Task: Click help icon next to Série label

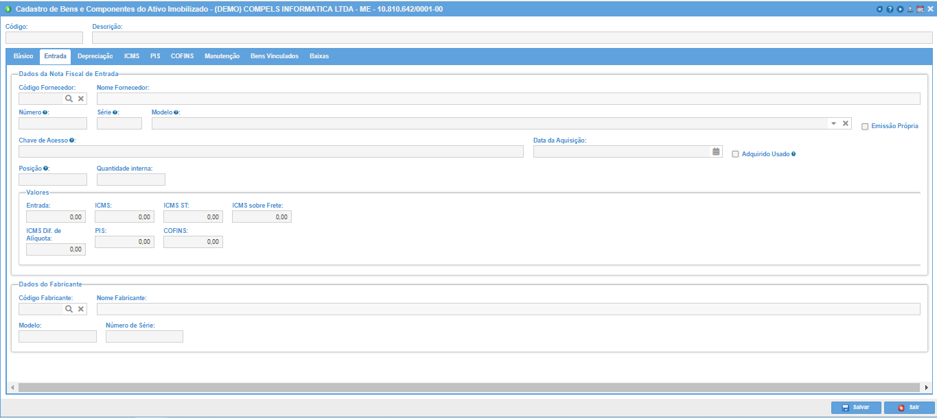Action: (x=115, y=112)
